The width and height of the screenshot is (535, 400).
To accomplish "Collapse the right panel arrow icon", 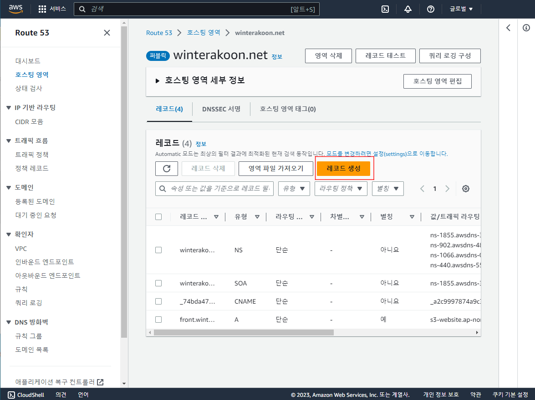I will pyautogui.click(x=509, y=28).
